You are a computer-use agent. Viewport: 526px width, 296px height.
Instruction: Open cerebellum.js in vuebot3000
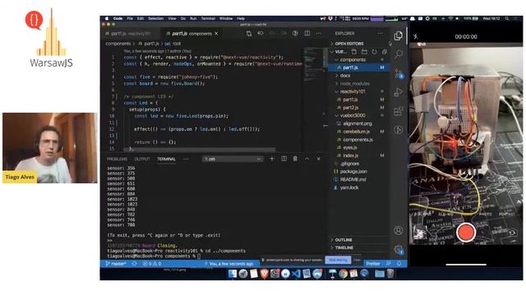(356, 132)
